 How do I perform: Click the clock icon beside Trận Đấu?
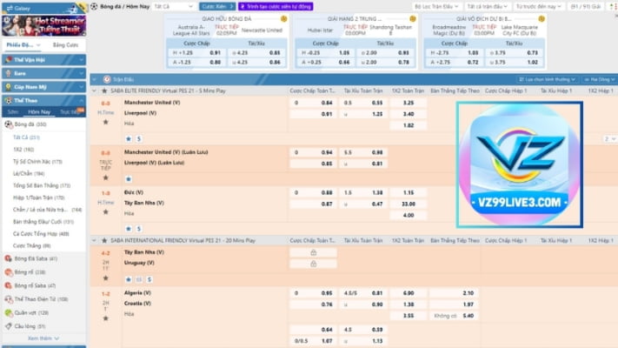click(x=106, y=78)
